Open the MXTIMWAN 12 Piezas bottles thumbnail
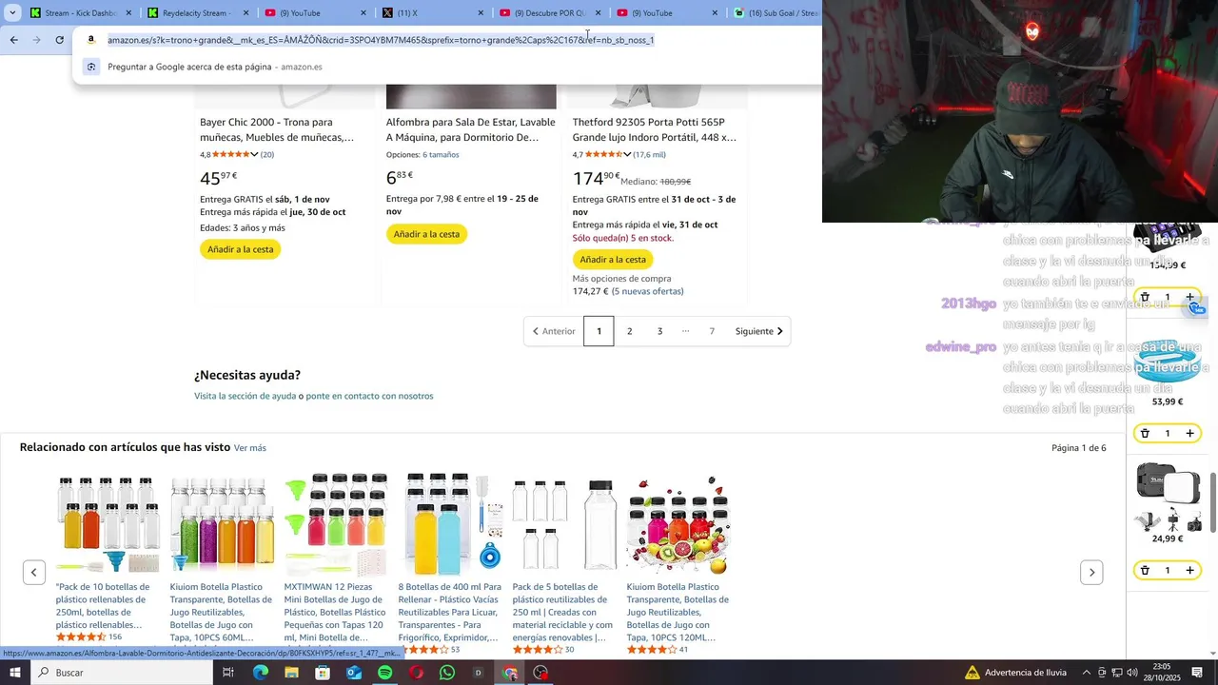1218x685 pixels. (336, 524)
